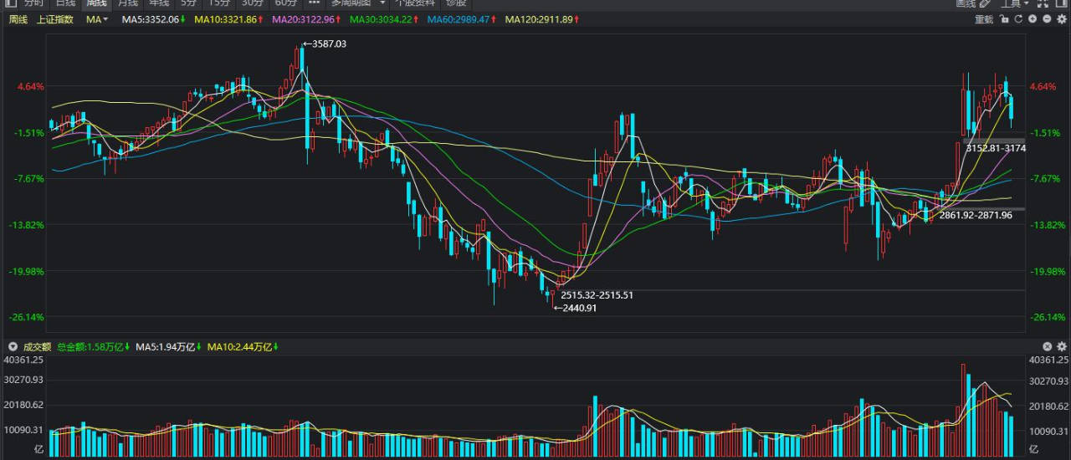Click the 重载 reload button
The image size is (1071, 460).
(x=984, y=19)
